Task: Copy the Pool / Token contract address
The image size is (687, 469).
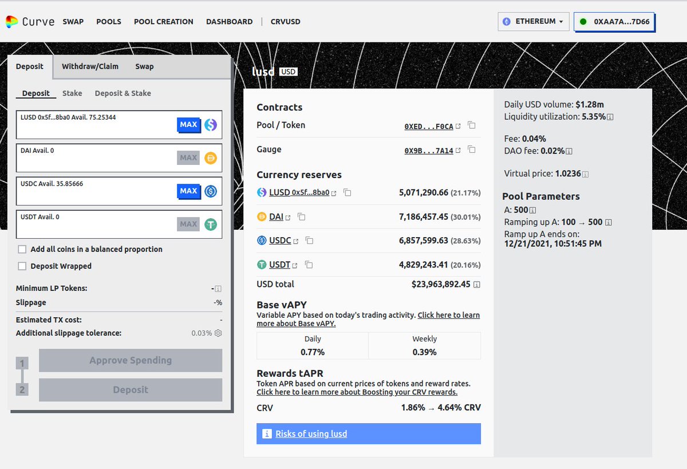Action: [x=472, y=125]
